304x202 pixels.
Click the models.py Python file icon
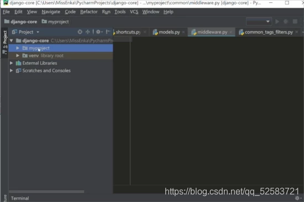point(155,32)
